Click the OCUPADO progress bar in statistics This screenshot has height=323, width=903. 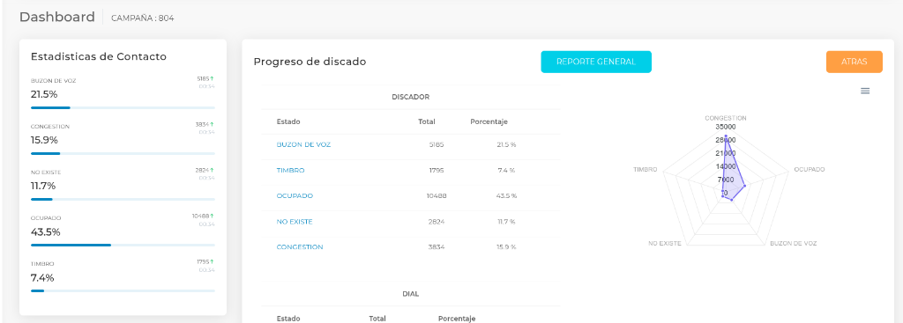123,245
